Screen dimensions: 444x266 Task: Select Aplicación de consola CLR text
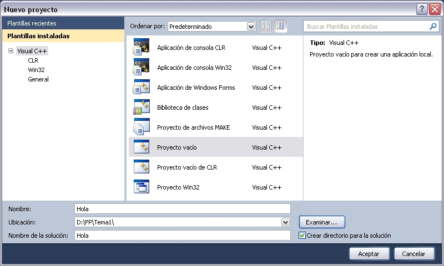[191, 48]
